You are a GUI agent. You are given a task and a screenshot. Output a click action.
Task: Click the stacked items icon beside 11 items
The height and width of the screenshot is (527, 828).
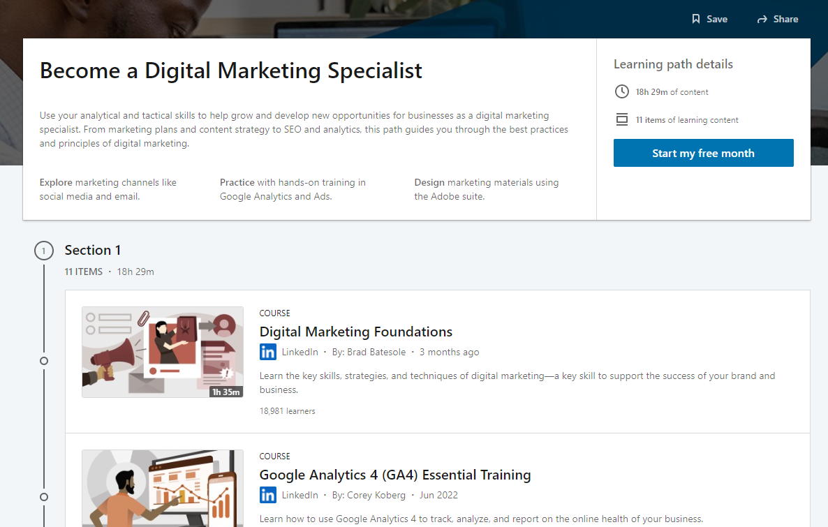tap(622, 119)
